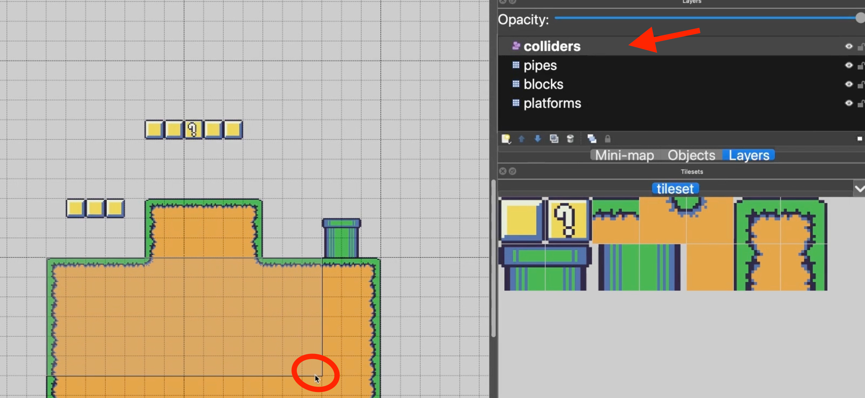Click the lock other layers icon
This screenshot has width=865, height=398.
click(608, 139)
